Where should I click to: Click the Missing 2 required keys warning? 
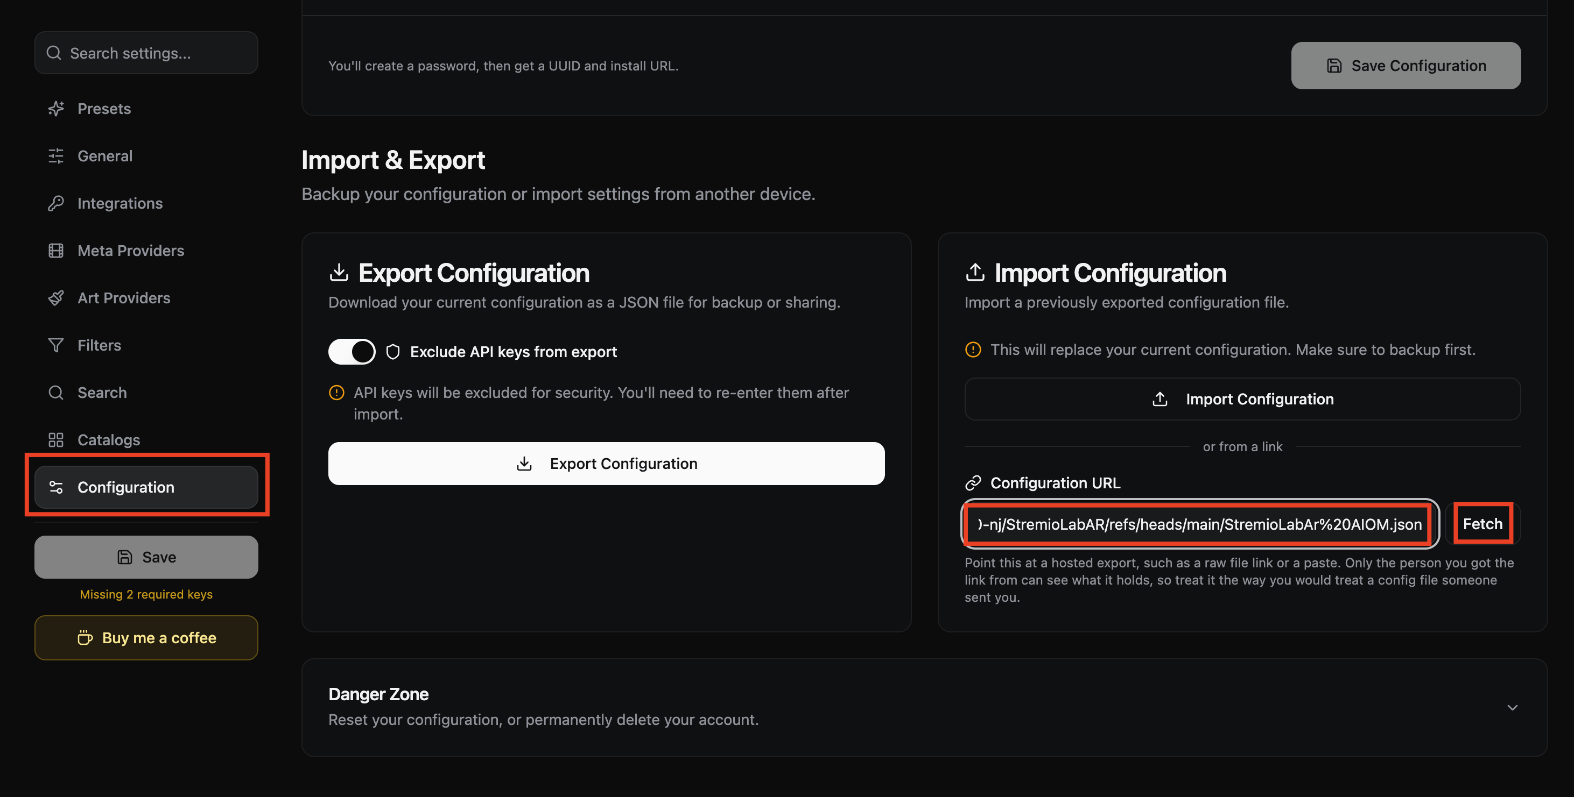(x=146, y=594)
